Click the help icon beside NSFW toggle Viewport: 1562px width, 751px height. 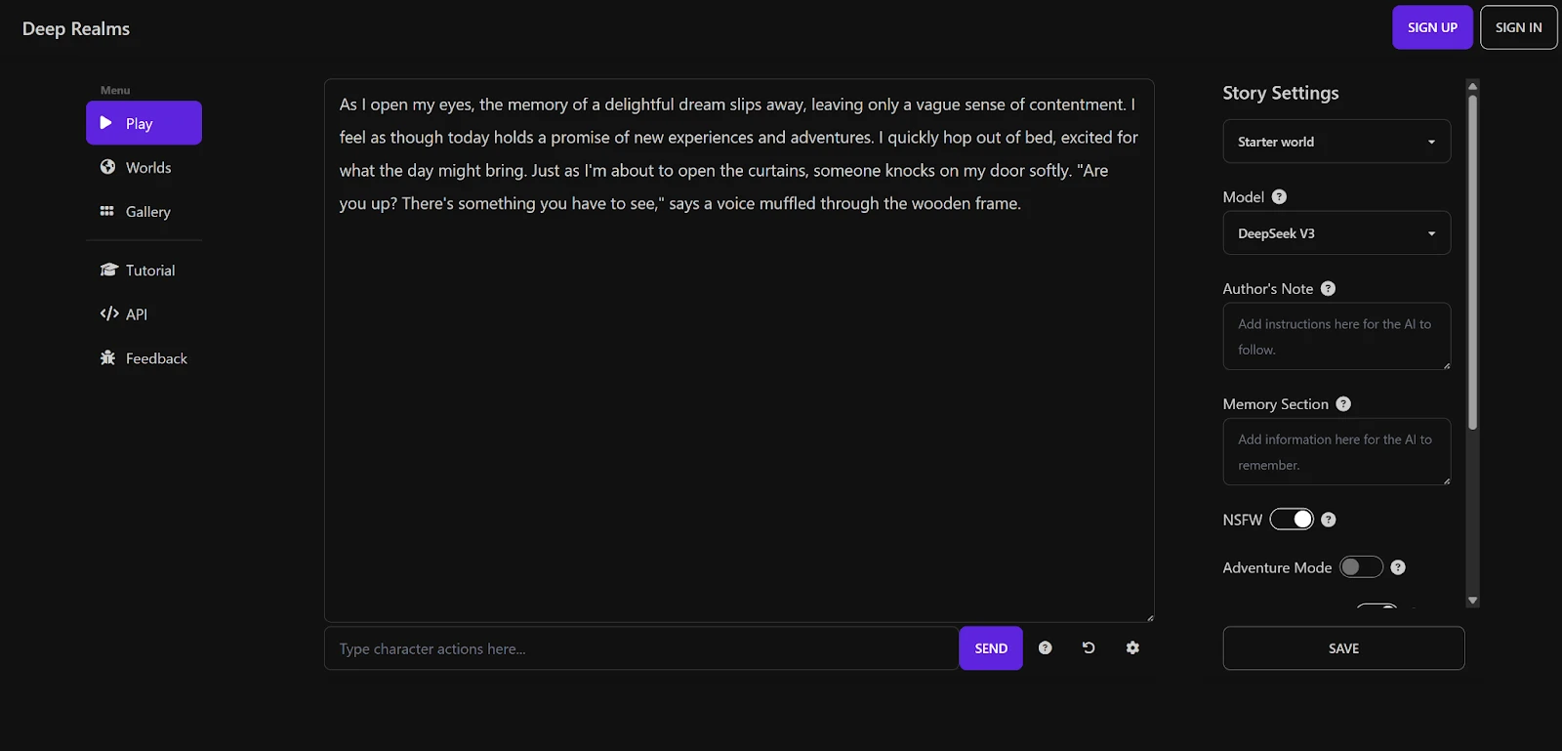[1328, 520]
